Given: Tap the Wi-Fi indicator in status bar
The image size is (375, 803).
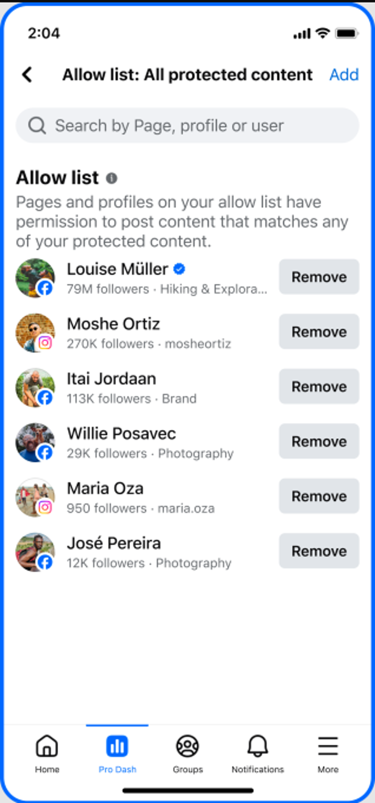Looking at the screenshot, I should (324, 34).
